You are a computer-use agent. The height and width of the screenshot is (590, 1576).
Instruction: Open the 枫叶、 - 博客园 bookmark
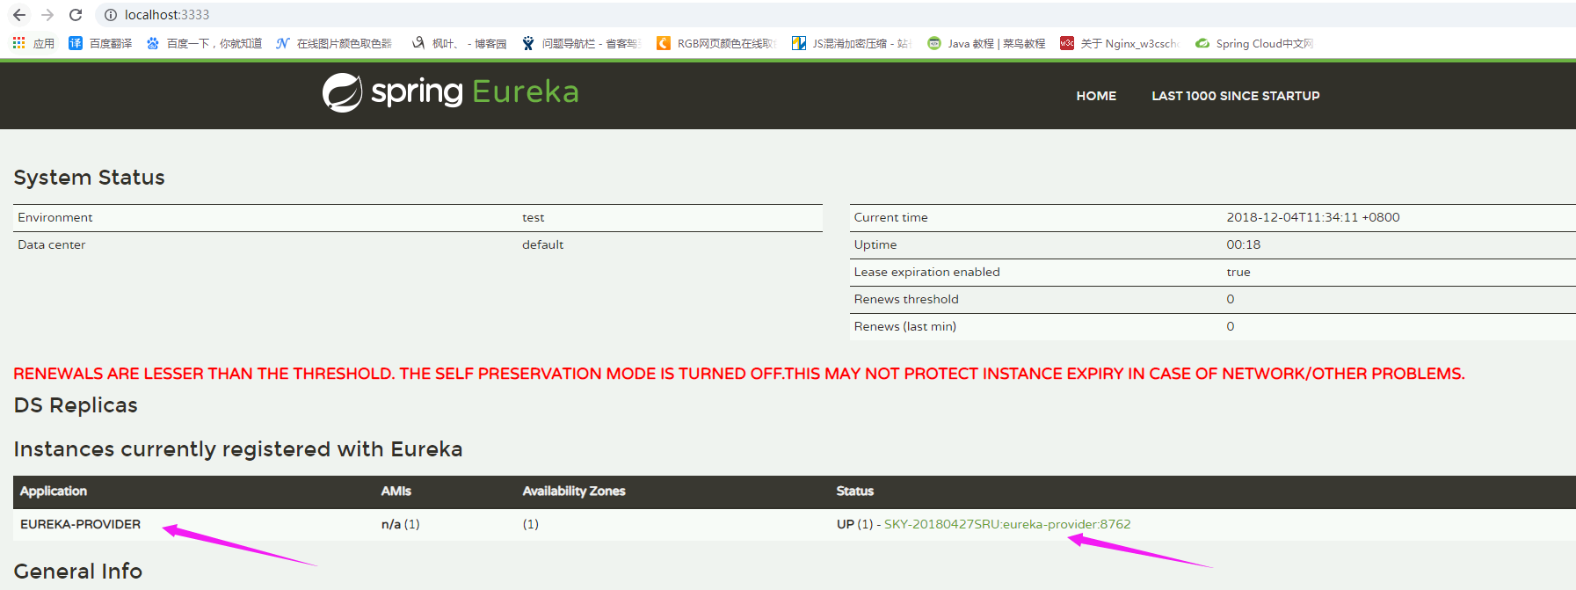pyautogui.click(x=459, y=43)
